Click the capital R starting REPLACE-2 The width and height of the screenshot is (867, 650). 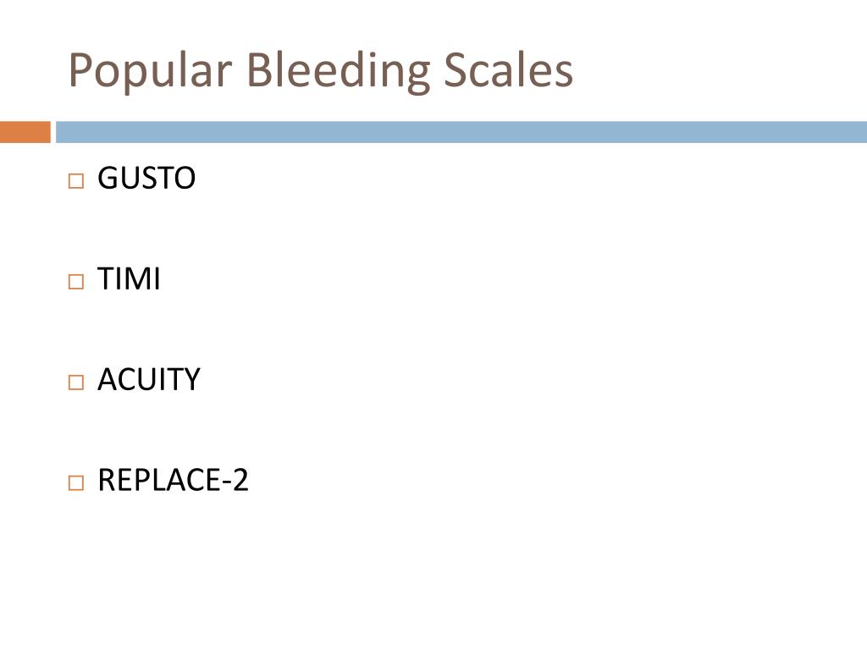107,480
